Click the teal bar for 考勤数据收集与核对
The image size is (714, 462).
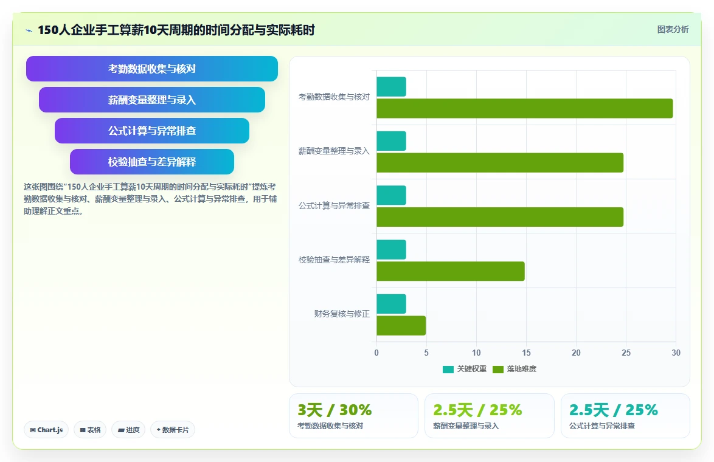point(391,86)
